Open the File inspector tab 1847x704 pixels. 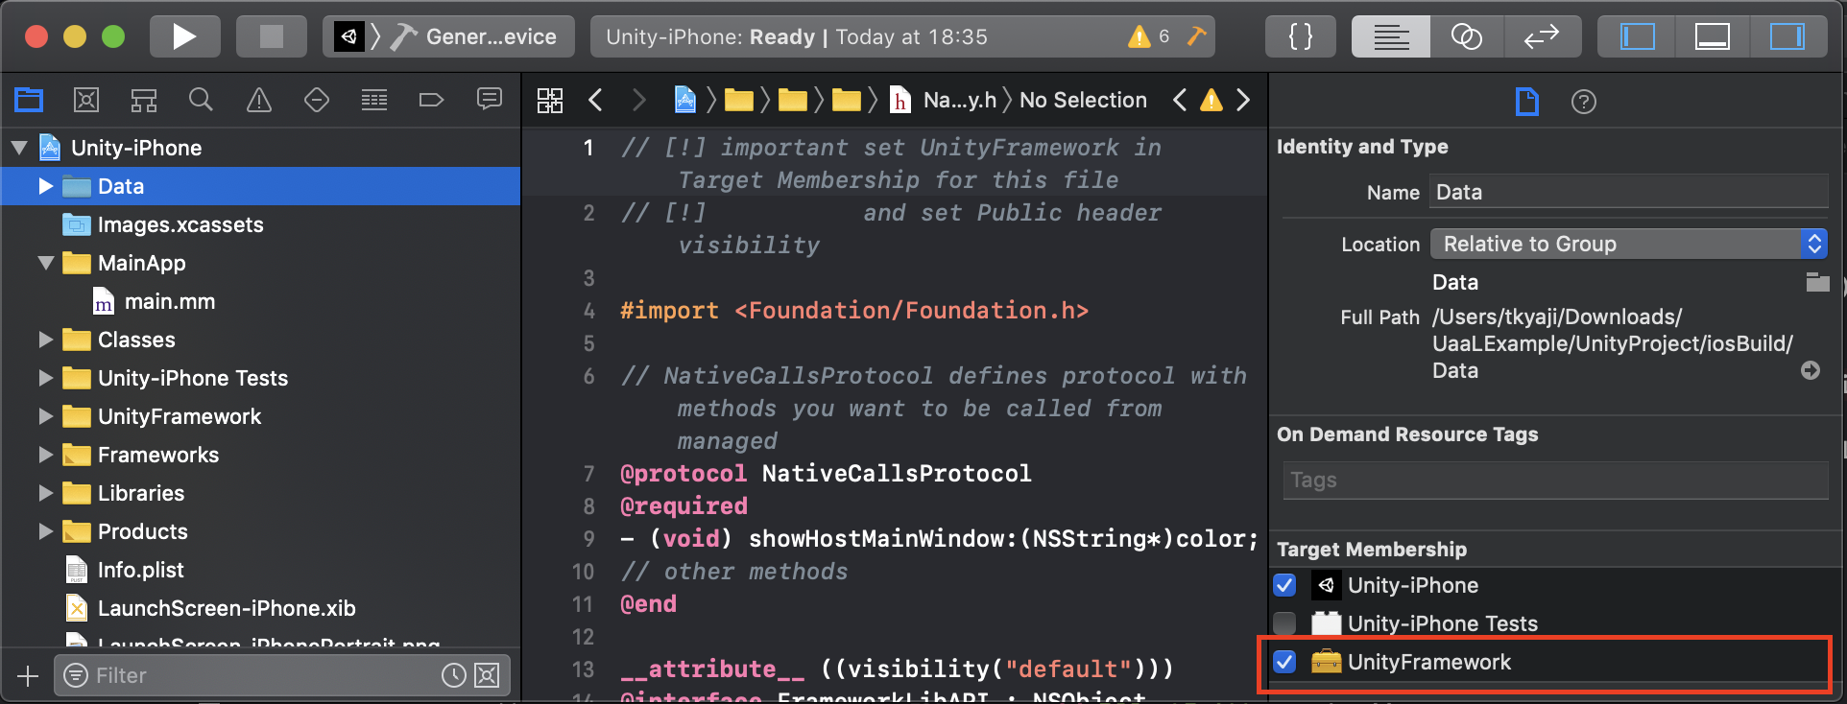point(1526,101)
